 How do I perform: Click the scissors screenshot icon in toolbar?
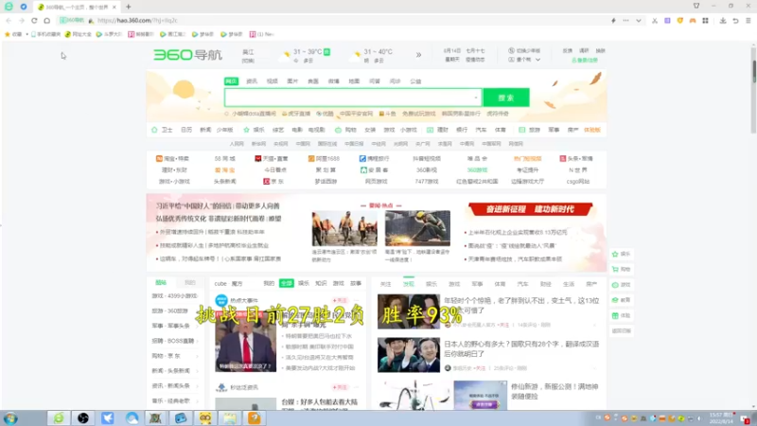655,21
